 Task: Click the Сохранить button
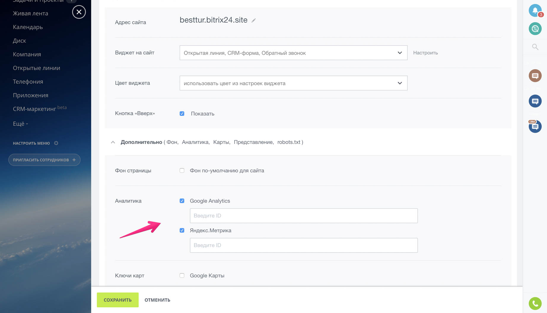coord(117,300)
